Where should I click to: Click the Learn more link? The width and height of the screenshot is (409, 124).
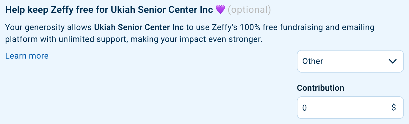27,56
